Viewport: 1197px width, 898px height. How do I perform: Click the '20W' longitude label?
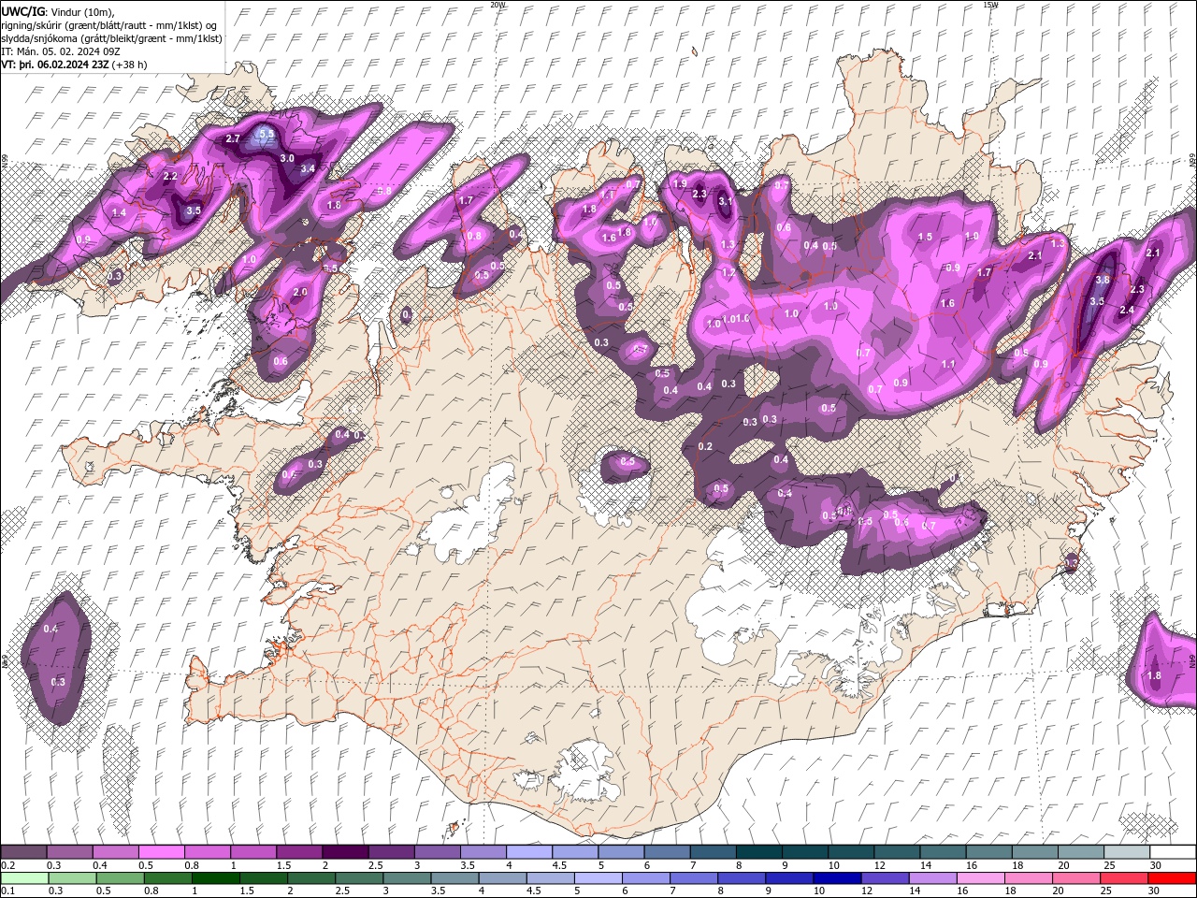[x=498, y=5]
